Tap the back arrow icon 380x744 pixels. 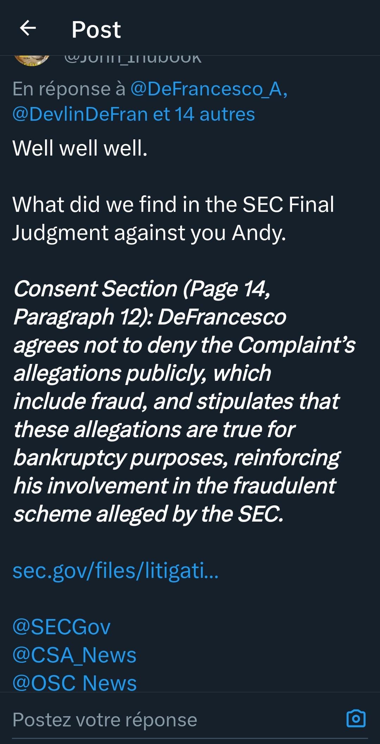point(28,29)
